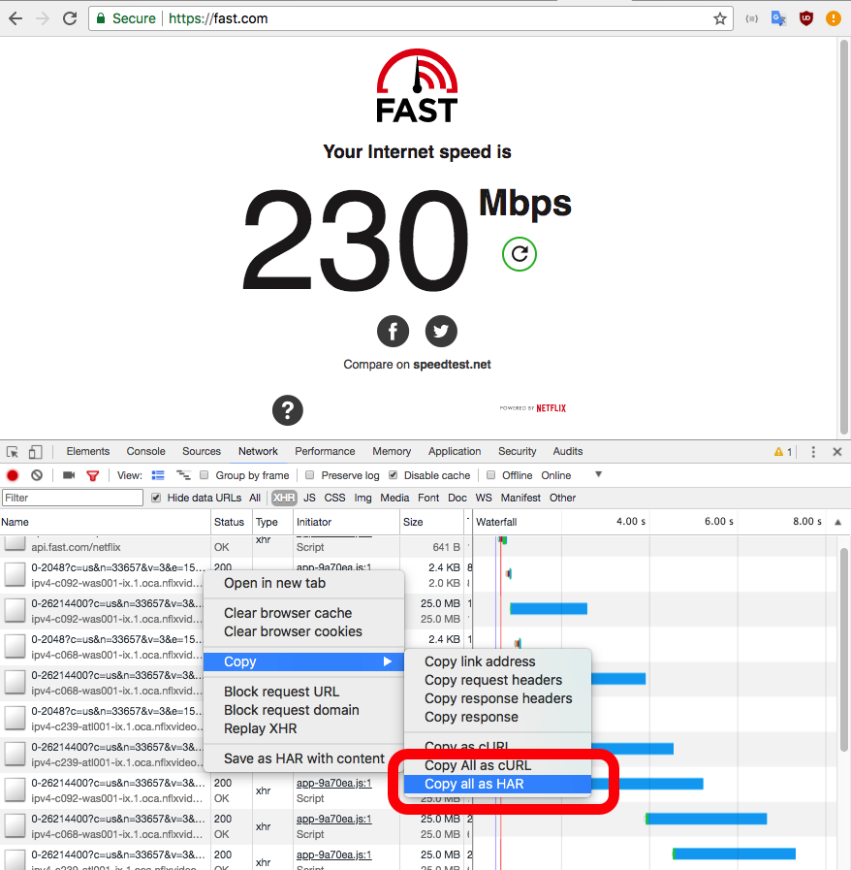The width and height of the screenshot is (851, 870).
Task: Click the capture screenshots camera icon
Action: (x=69, y=475)
